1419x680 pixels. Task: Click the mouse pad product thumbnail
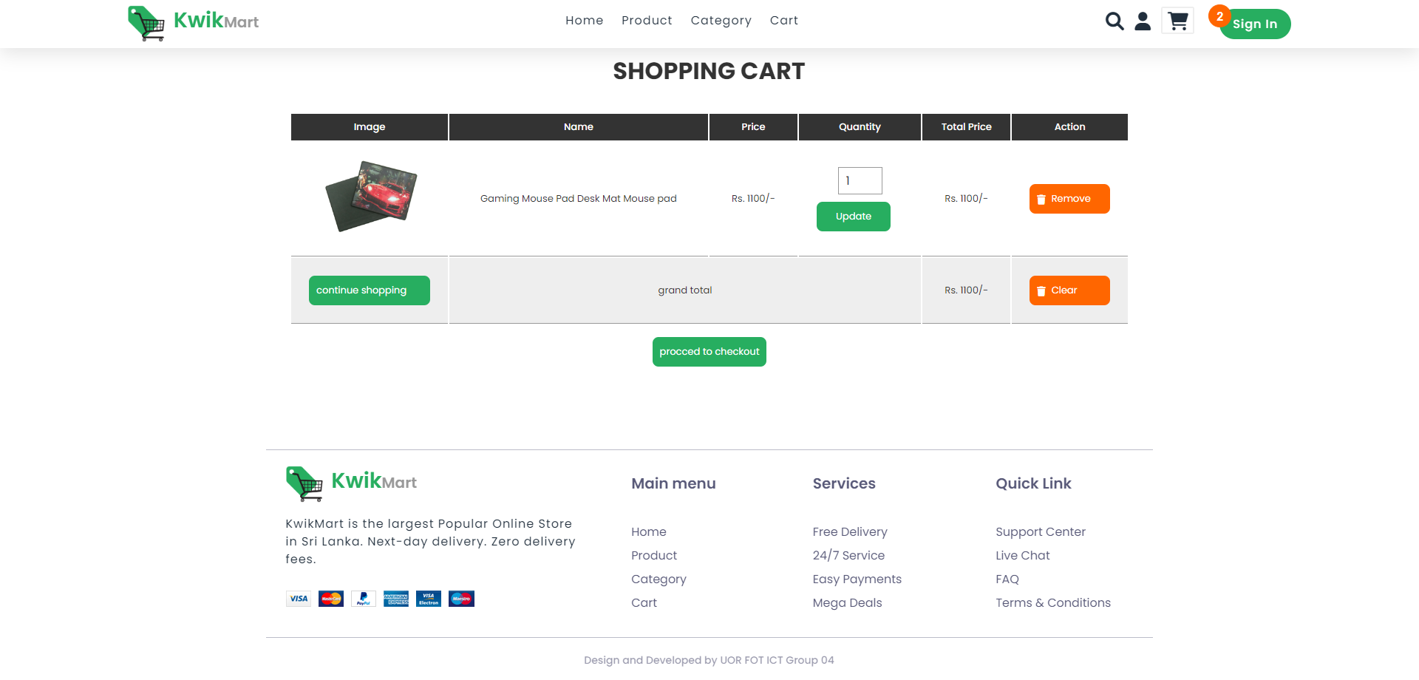click(370, 196)
